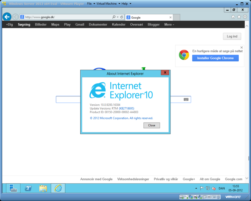This screenshot has height=201, width=251.
Task: Open Alt om Google footer link
Action: pyautogui.click(x=210, y=179)
